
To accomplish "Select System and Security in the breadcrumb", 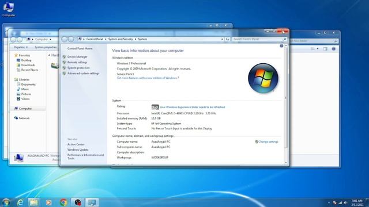I will coord(121,39).
